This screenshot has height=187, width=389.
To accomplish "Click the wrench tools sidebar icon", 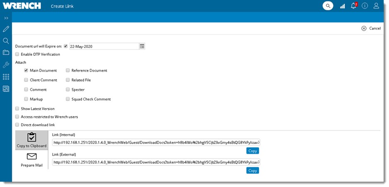I will [x=6, y=65].
